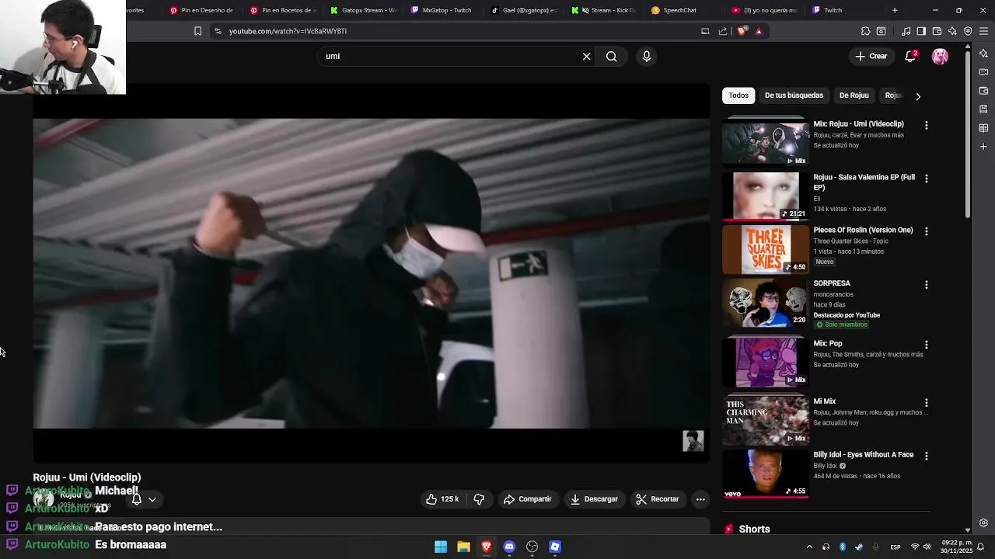Open the media control music note icon
This screenshot has width=995, height=559.
point(906,31)
